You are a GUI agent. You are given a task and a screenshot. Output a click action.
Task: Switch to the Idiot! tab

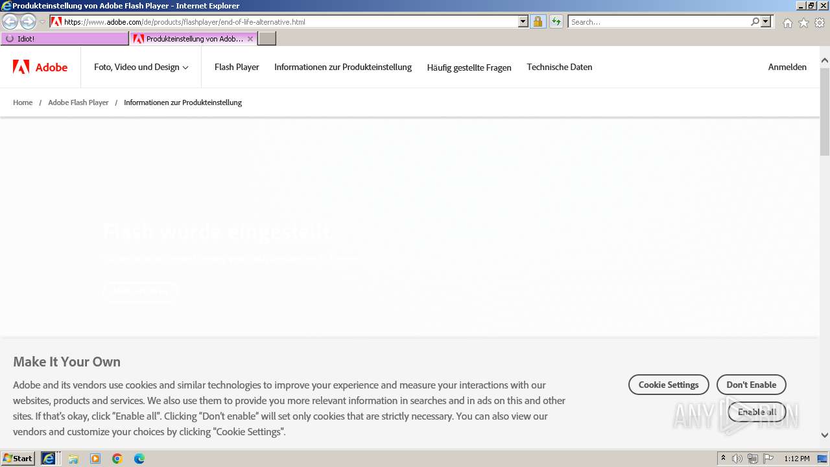point(65,39)
